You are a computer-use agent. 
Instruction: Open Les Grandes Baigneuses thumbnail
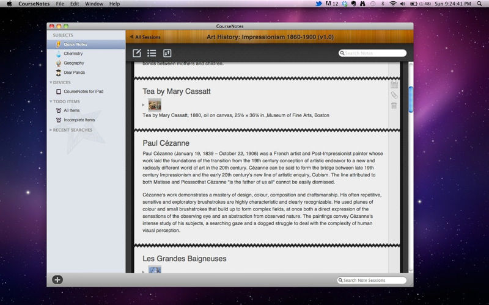pos(155,270)
